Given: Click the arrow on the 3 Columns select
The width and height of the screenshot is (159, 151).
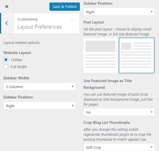Looking at the screenshot, I should [x=73, y=86].
